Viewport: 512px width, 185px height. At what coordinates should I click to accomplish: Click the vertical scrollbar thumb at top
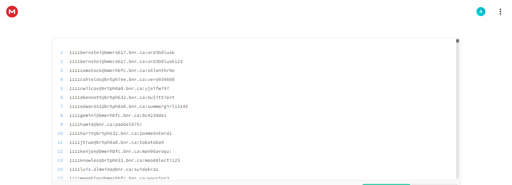[x=458, y=41]
